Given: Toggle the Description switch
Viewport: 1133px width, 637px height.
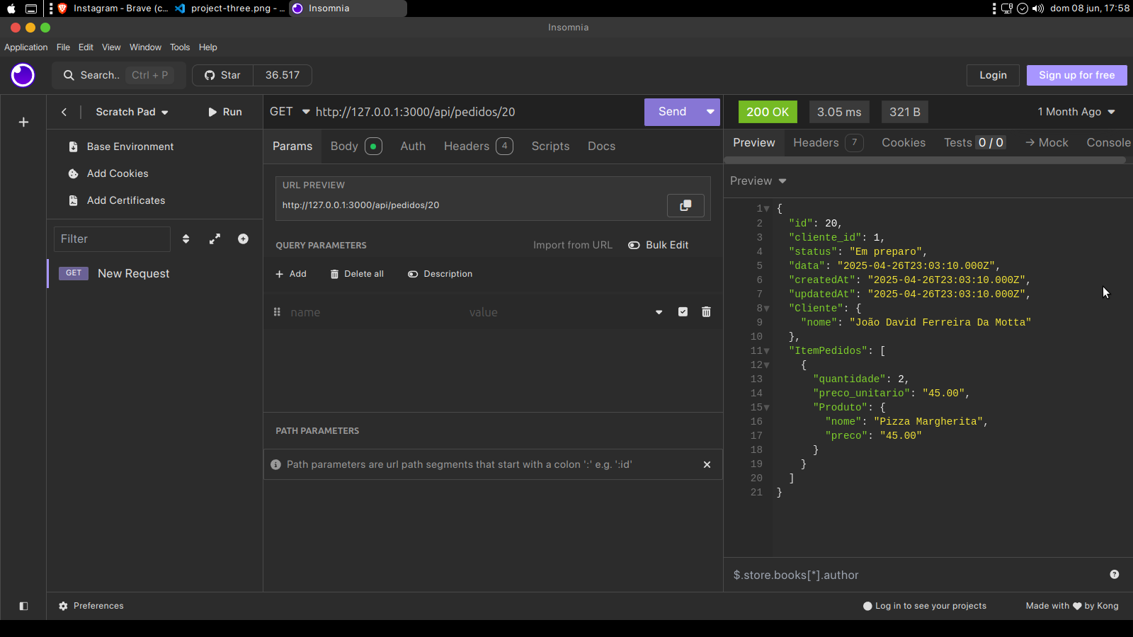Looking at the screenshot, I should [413, 274].
